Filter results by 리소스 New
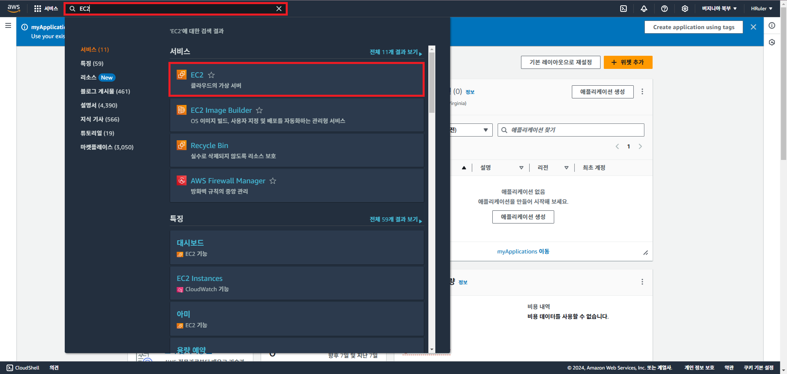The height and width of the screenshot is (374, 787). (x=98, y=78)
